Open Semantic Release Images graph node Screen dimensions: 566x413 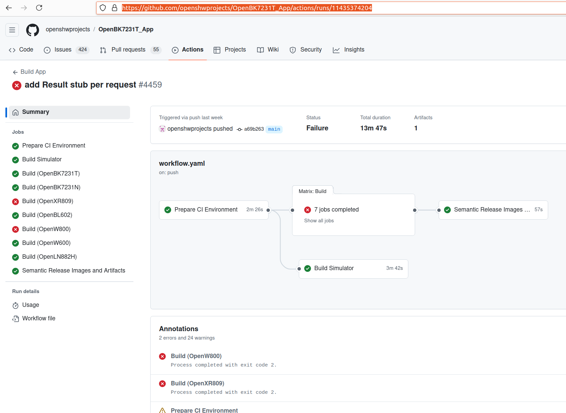pyautogui.click(x=493, y=210)
